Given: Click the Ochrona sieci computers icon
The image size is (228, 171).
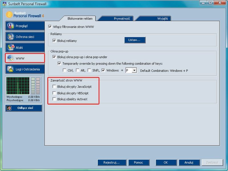Looking at the screenshot, I should (x=11, y=37).
